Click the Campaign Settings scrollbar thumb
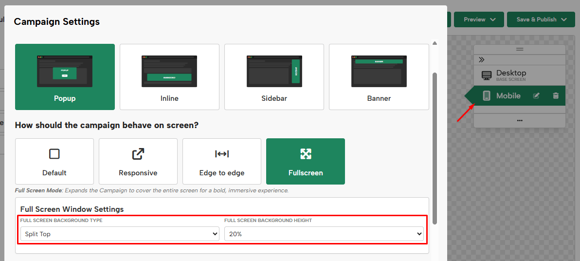The image size is (580, 261). point(435,148)
